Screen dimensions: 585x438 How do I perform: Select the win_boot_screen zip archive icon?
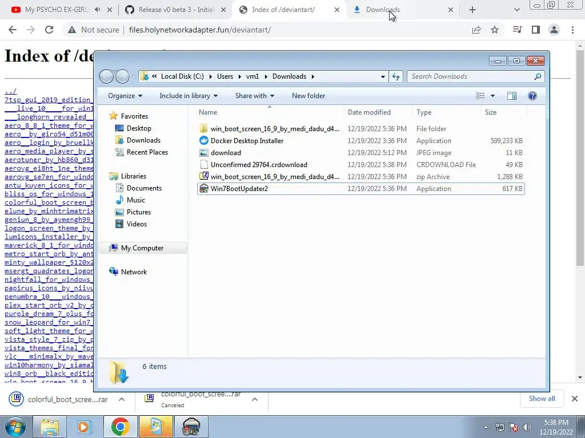click(204, 177)
